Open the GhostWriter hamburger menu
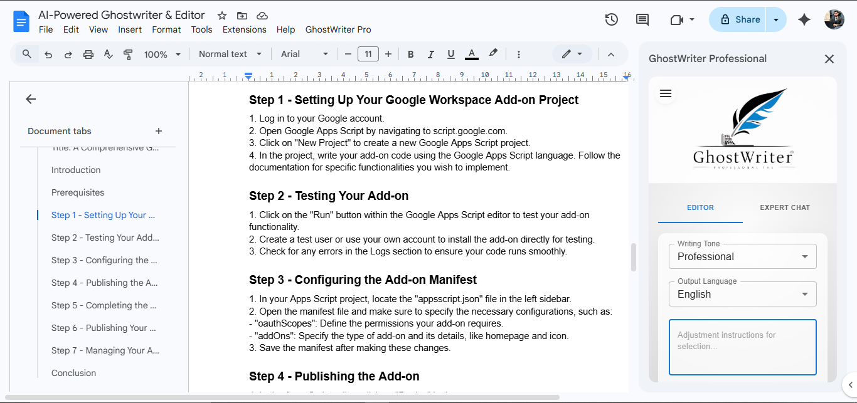Viewport: 857px width, 403px height. (665, 93)
